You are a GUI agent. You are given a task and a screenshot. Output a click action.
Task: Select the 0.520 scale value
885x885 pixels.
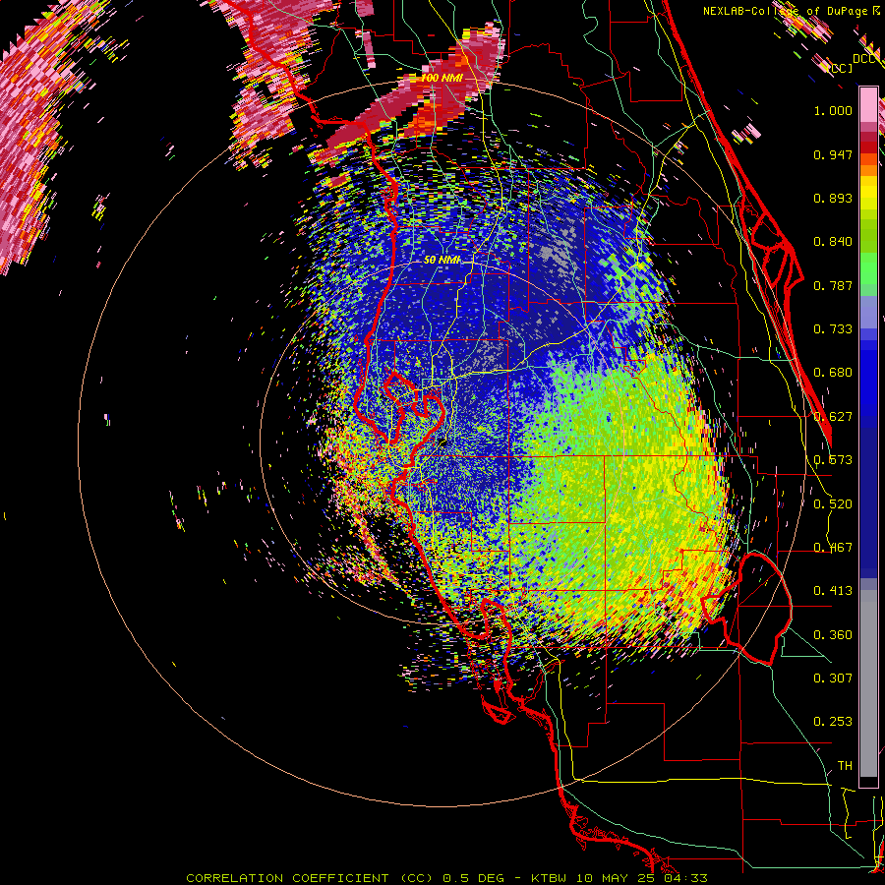pyautogui.click(x=833, y=504)
